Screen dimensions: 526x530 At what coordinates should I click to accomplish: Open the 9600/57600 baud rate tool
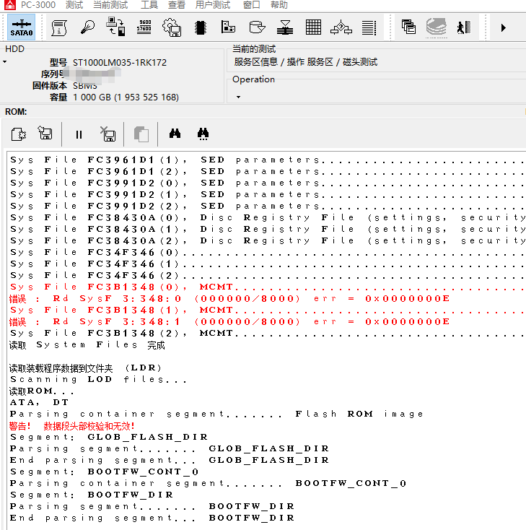144,27
